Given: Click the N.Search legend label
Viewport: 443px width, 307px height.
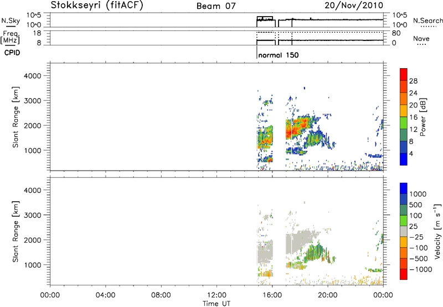Looking at the screenshot, I should click(x=427, y=21).
